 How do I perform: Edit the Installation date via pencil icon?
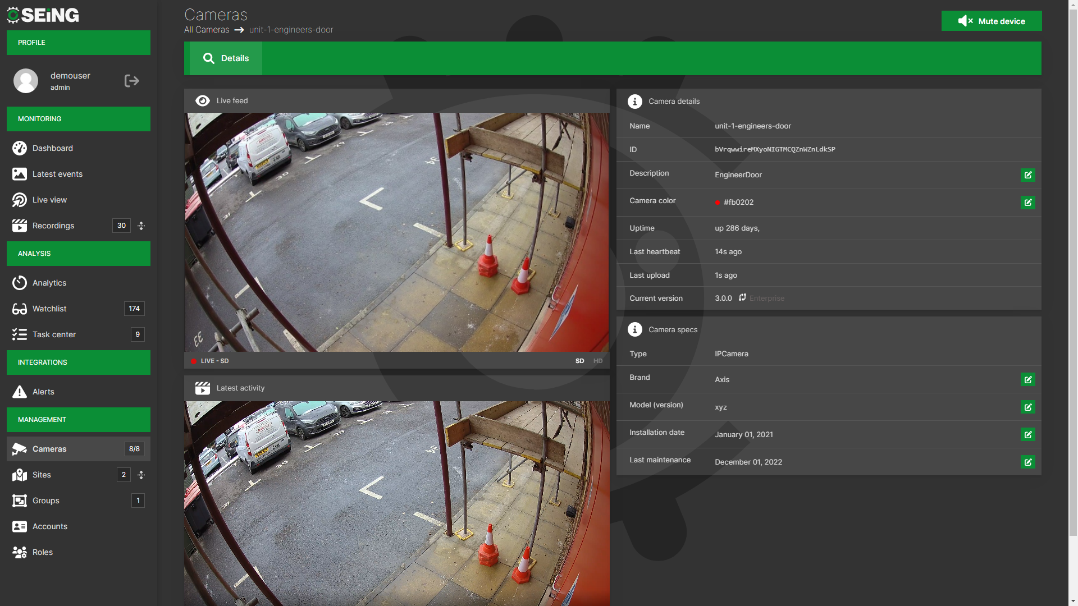pyautogui.click(x=1027, y=434)
